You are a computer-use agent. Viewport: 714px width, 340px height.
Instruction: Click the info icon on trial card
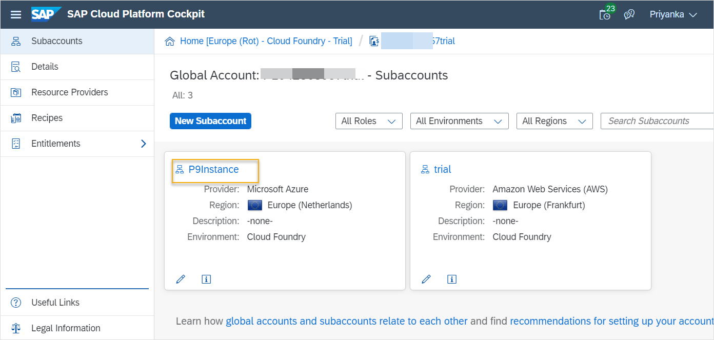click(x=452, y=279)
